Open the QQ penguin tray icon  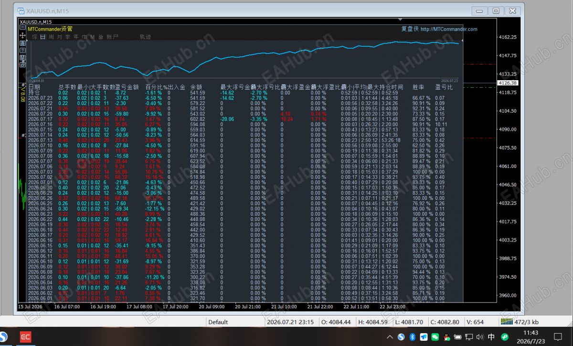pyautogui.click(x=446, y=337)
